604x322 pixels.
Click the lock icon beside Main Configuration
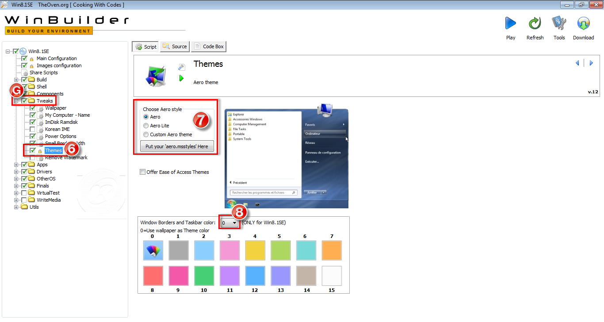(32, 59)
